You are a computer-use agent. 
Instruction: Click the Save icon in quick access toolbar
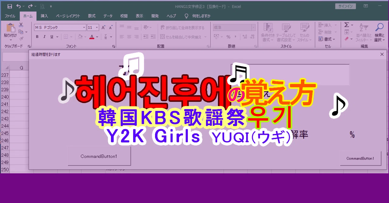click(10, 6)
